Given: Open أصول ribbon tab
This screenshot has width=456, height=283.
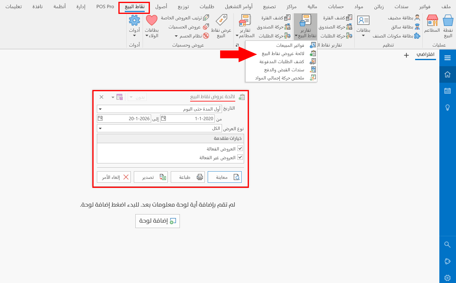Looking at the screenshot, I should [x=161, y=6].
